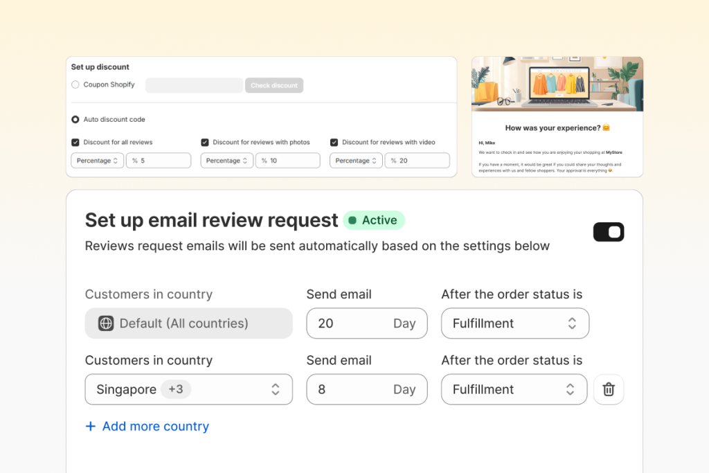The image size is (709, 473).
Task: Open Percentage dropdown under all reviews discount
Action: [98, 161]
